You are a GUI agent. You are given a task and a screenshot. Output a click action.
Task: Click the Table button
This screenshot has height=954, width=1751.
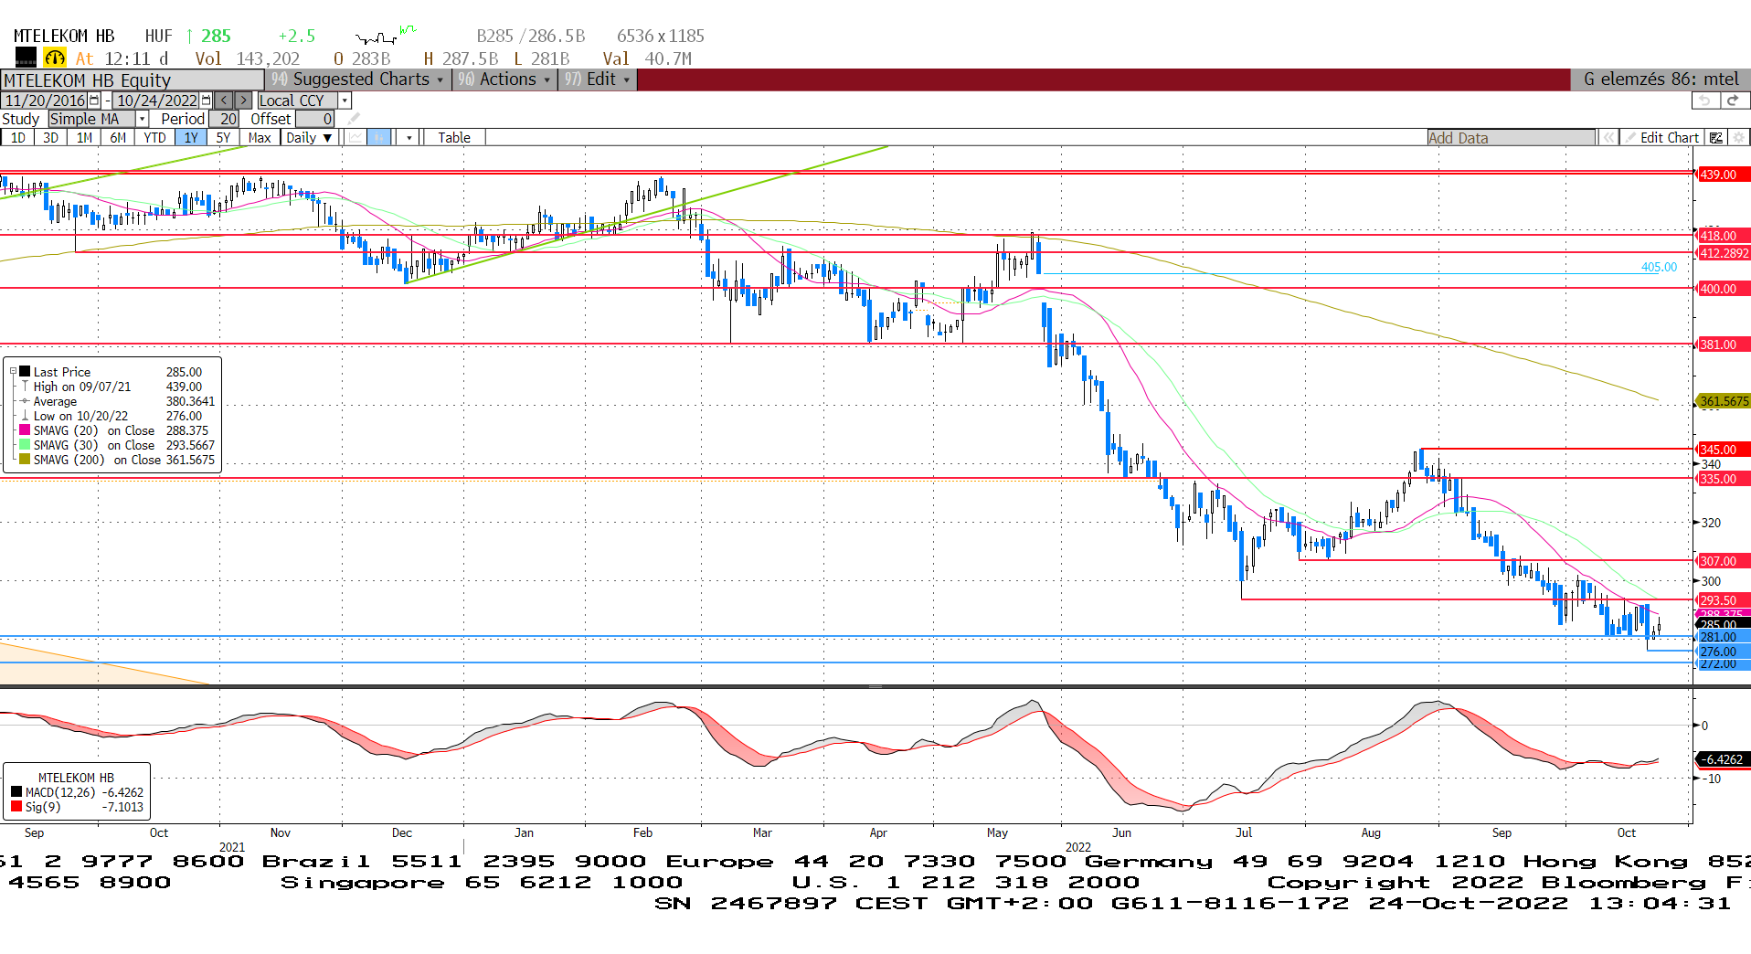click(454, 137)
